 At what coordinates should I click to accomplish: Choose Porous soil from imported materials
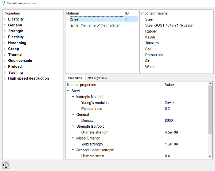click(154, 55)
